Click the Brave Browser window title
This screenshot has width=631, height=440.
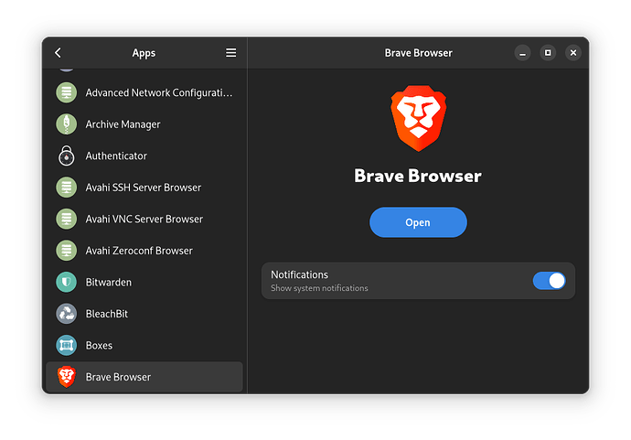[x=419, y=53]
